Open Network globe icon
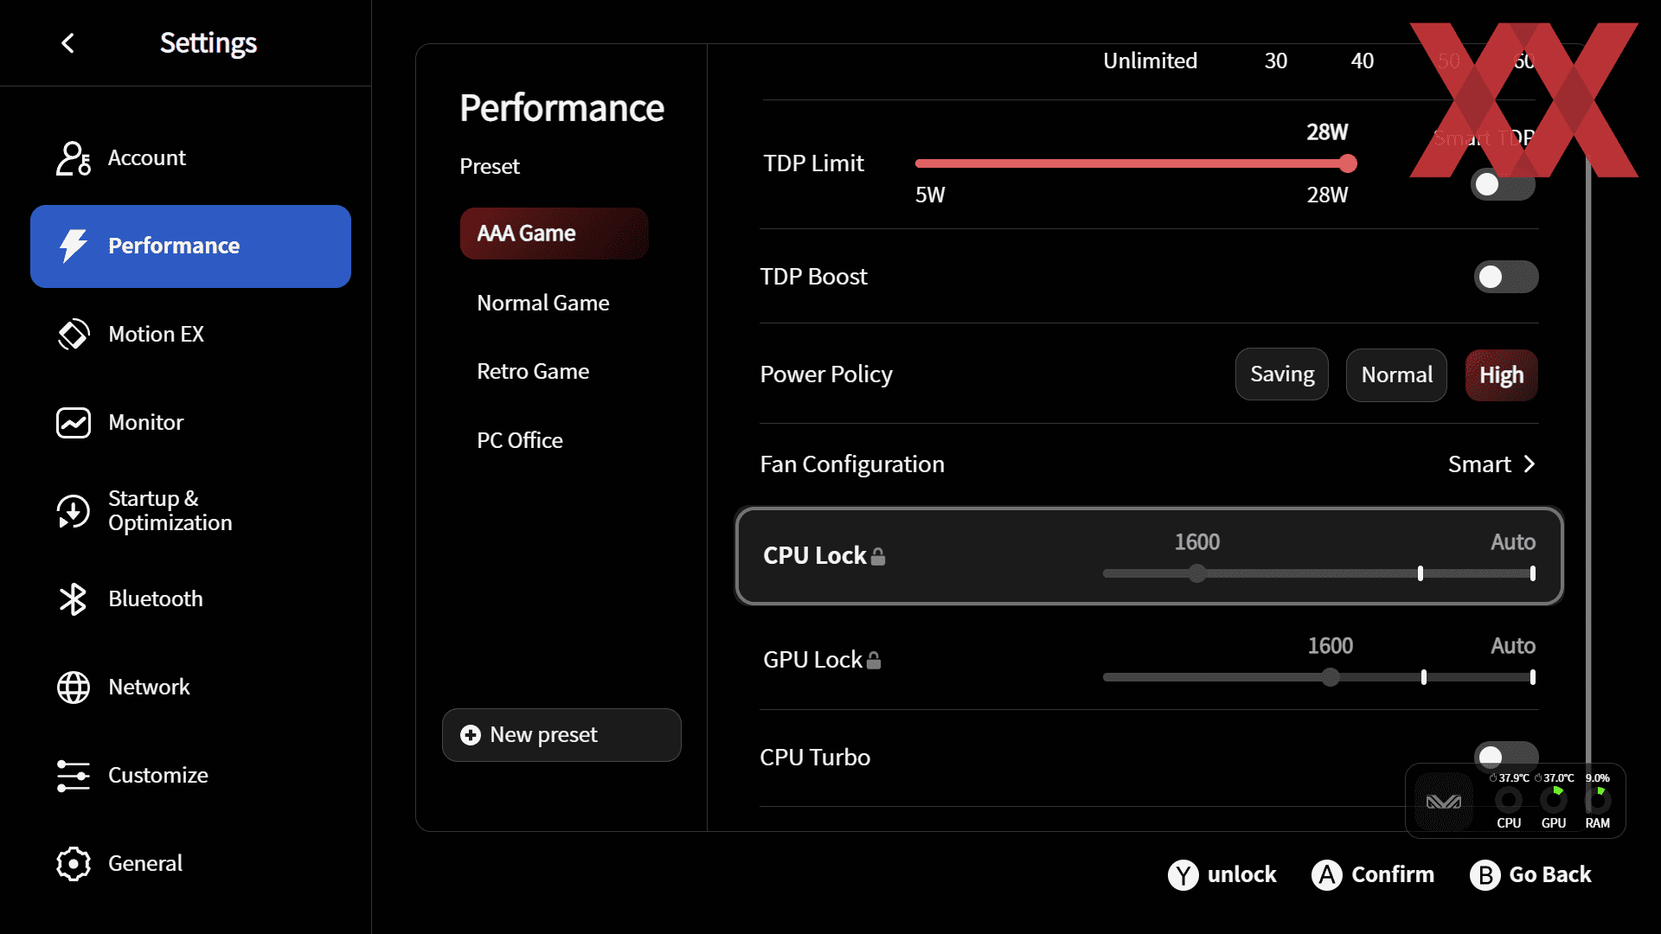The image size is (1661, 934). tap(74, 688)
